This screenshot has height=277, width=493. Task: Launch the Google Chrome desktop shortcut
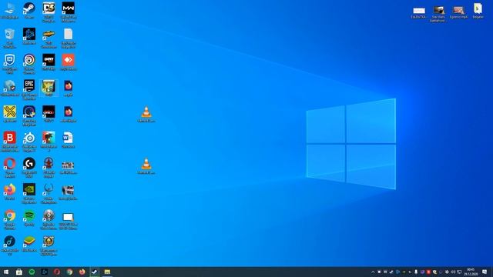[x=10, y=219]
